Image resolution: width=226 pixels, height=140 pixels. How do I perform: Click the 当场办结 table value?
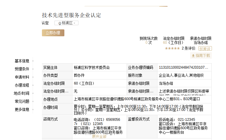pyautogui.click(x=184, y=83)
